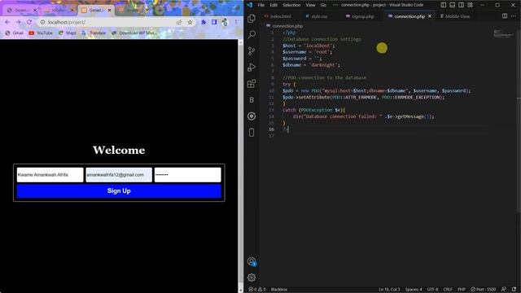This screenshot has height=293, width=521.
Task: Open the Blackbox B icon in activity bar
Action: [x=252, y=99]
